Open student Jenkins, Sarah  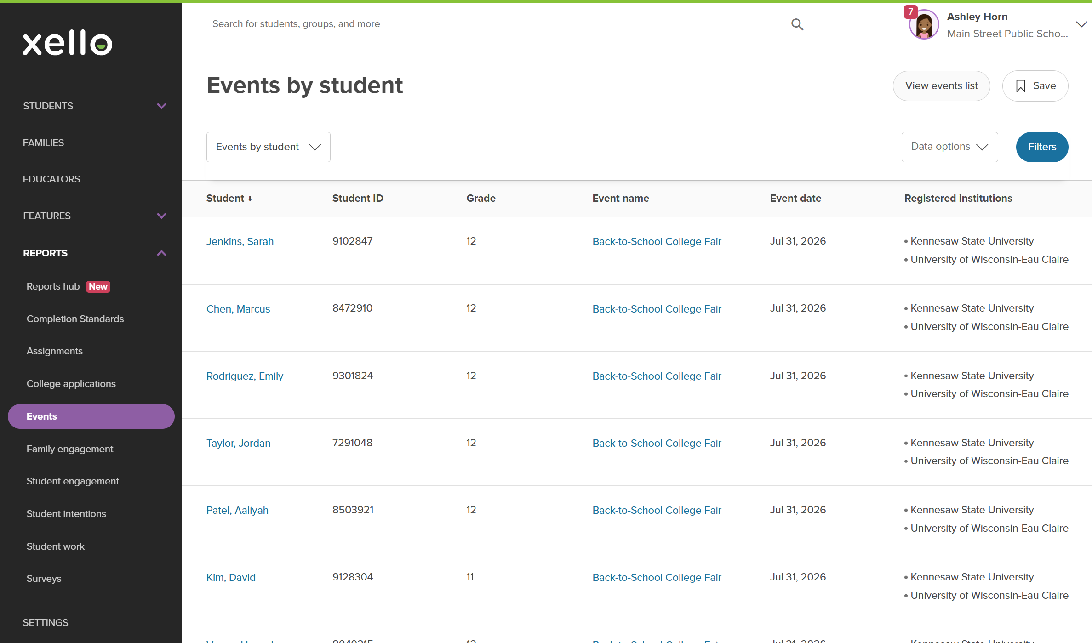(240, 242)
